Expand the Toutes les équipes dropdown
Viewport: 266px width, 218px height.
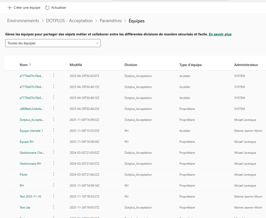click(53, 43)
